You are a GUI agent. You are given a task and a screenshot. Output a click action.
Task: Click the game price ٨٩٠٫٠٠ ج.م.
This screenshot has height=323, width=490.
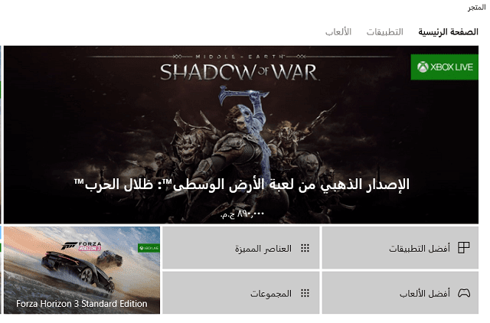(242, 214)
